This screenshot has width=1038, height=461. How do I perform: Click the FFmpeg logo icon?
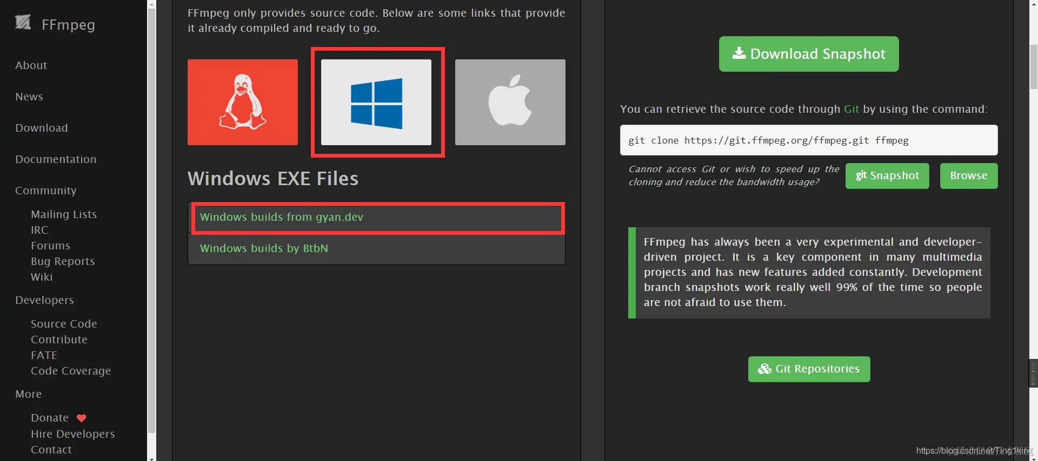23,22
